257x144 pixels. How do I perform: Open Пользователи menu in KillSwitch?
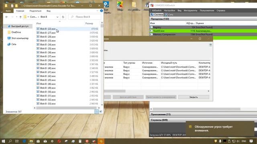pyautogui.click(x=207, y=10)
